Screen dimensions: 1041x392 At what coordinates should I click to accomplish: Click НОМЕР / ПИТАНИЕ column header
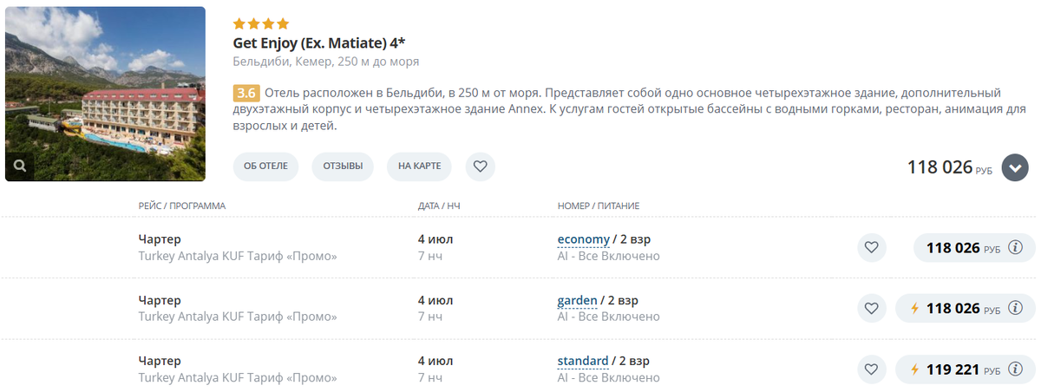pyautogui.click(x=599, y=206)
